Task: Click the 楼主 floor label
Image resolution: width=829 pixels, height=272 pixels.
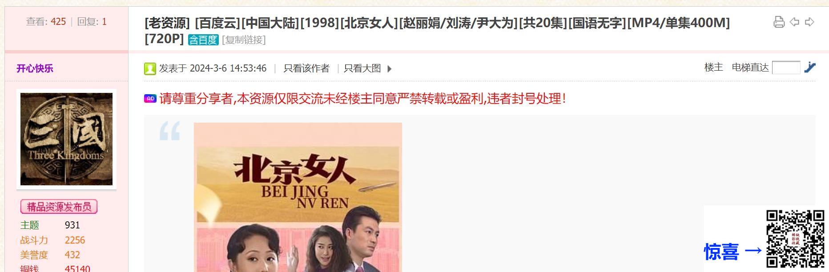Action: point(713,67)
